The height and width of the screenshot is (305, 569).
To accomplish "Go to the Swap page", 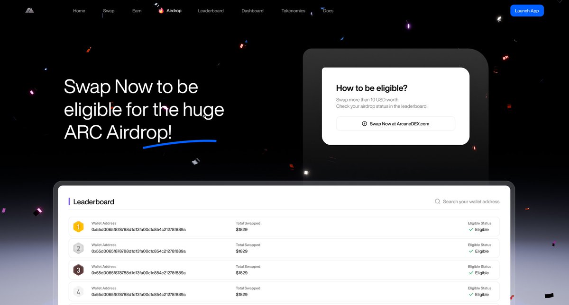I will click(x=109, y=11).
